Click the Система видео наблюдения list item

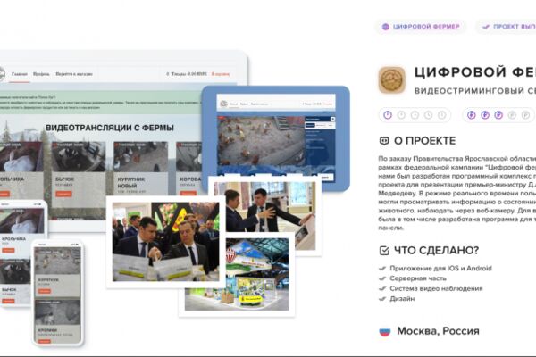[436, 288]
